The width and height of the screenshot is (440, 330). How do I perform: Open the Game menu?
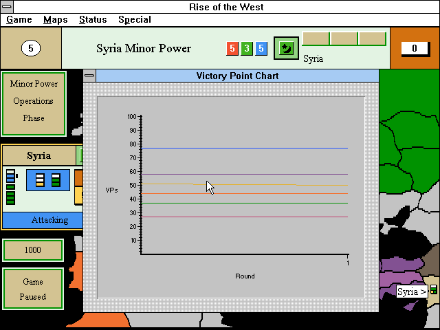click(19, 20)
